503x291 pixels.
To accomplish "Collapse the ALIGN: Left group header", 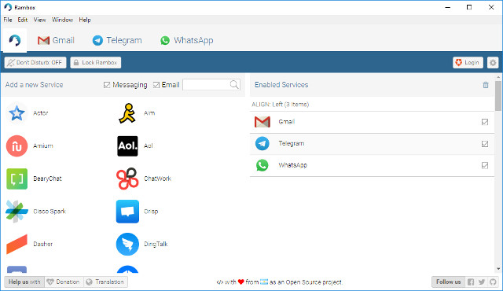I will (372, 105).
